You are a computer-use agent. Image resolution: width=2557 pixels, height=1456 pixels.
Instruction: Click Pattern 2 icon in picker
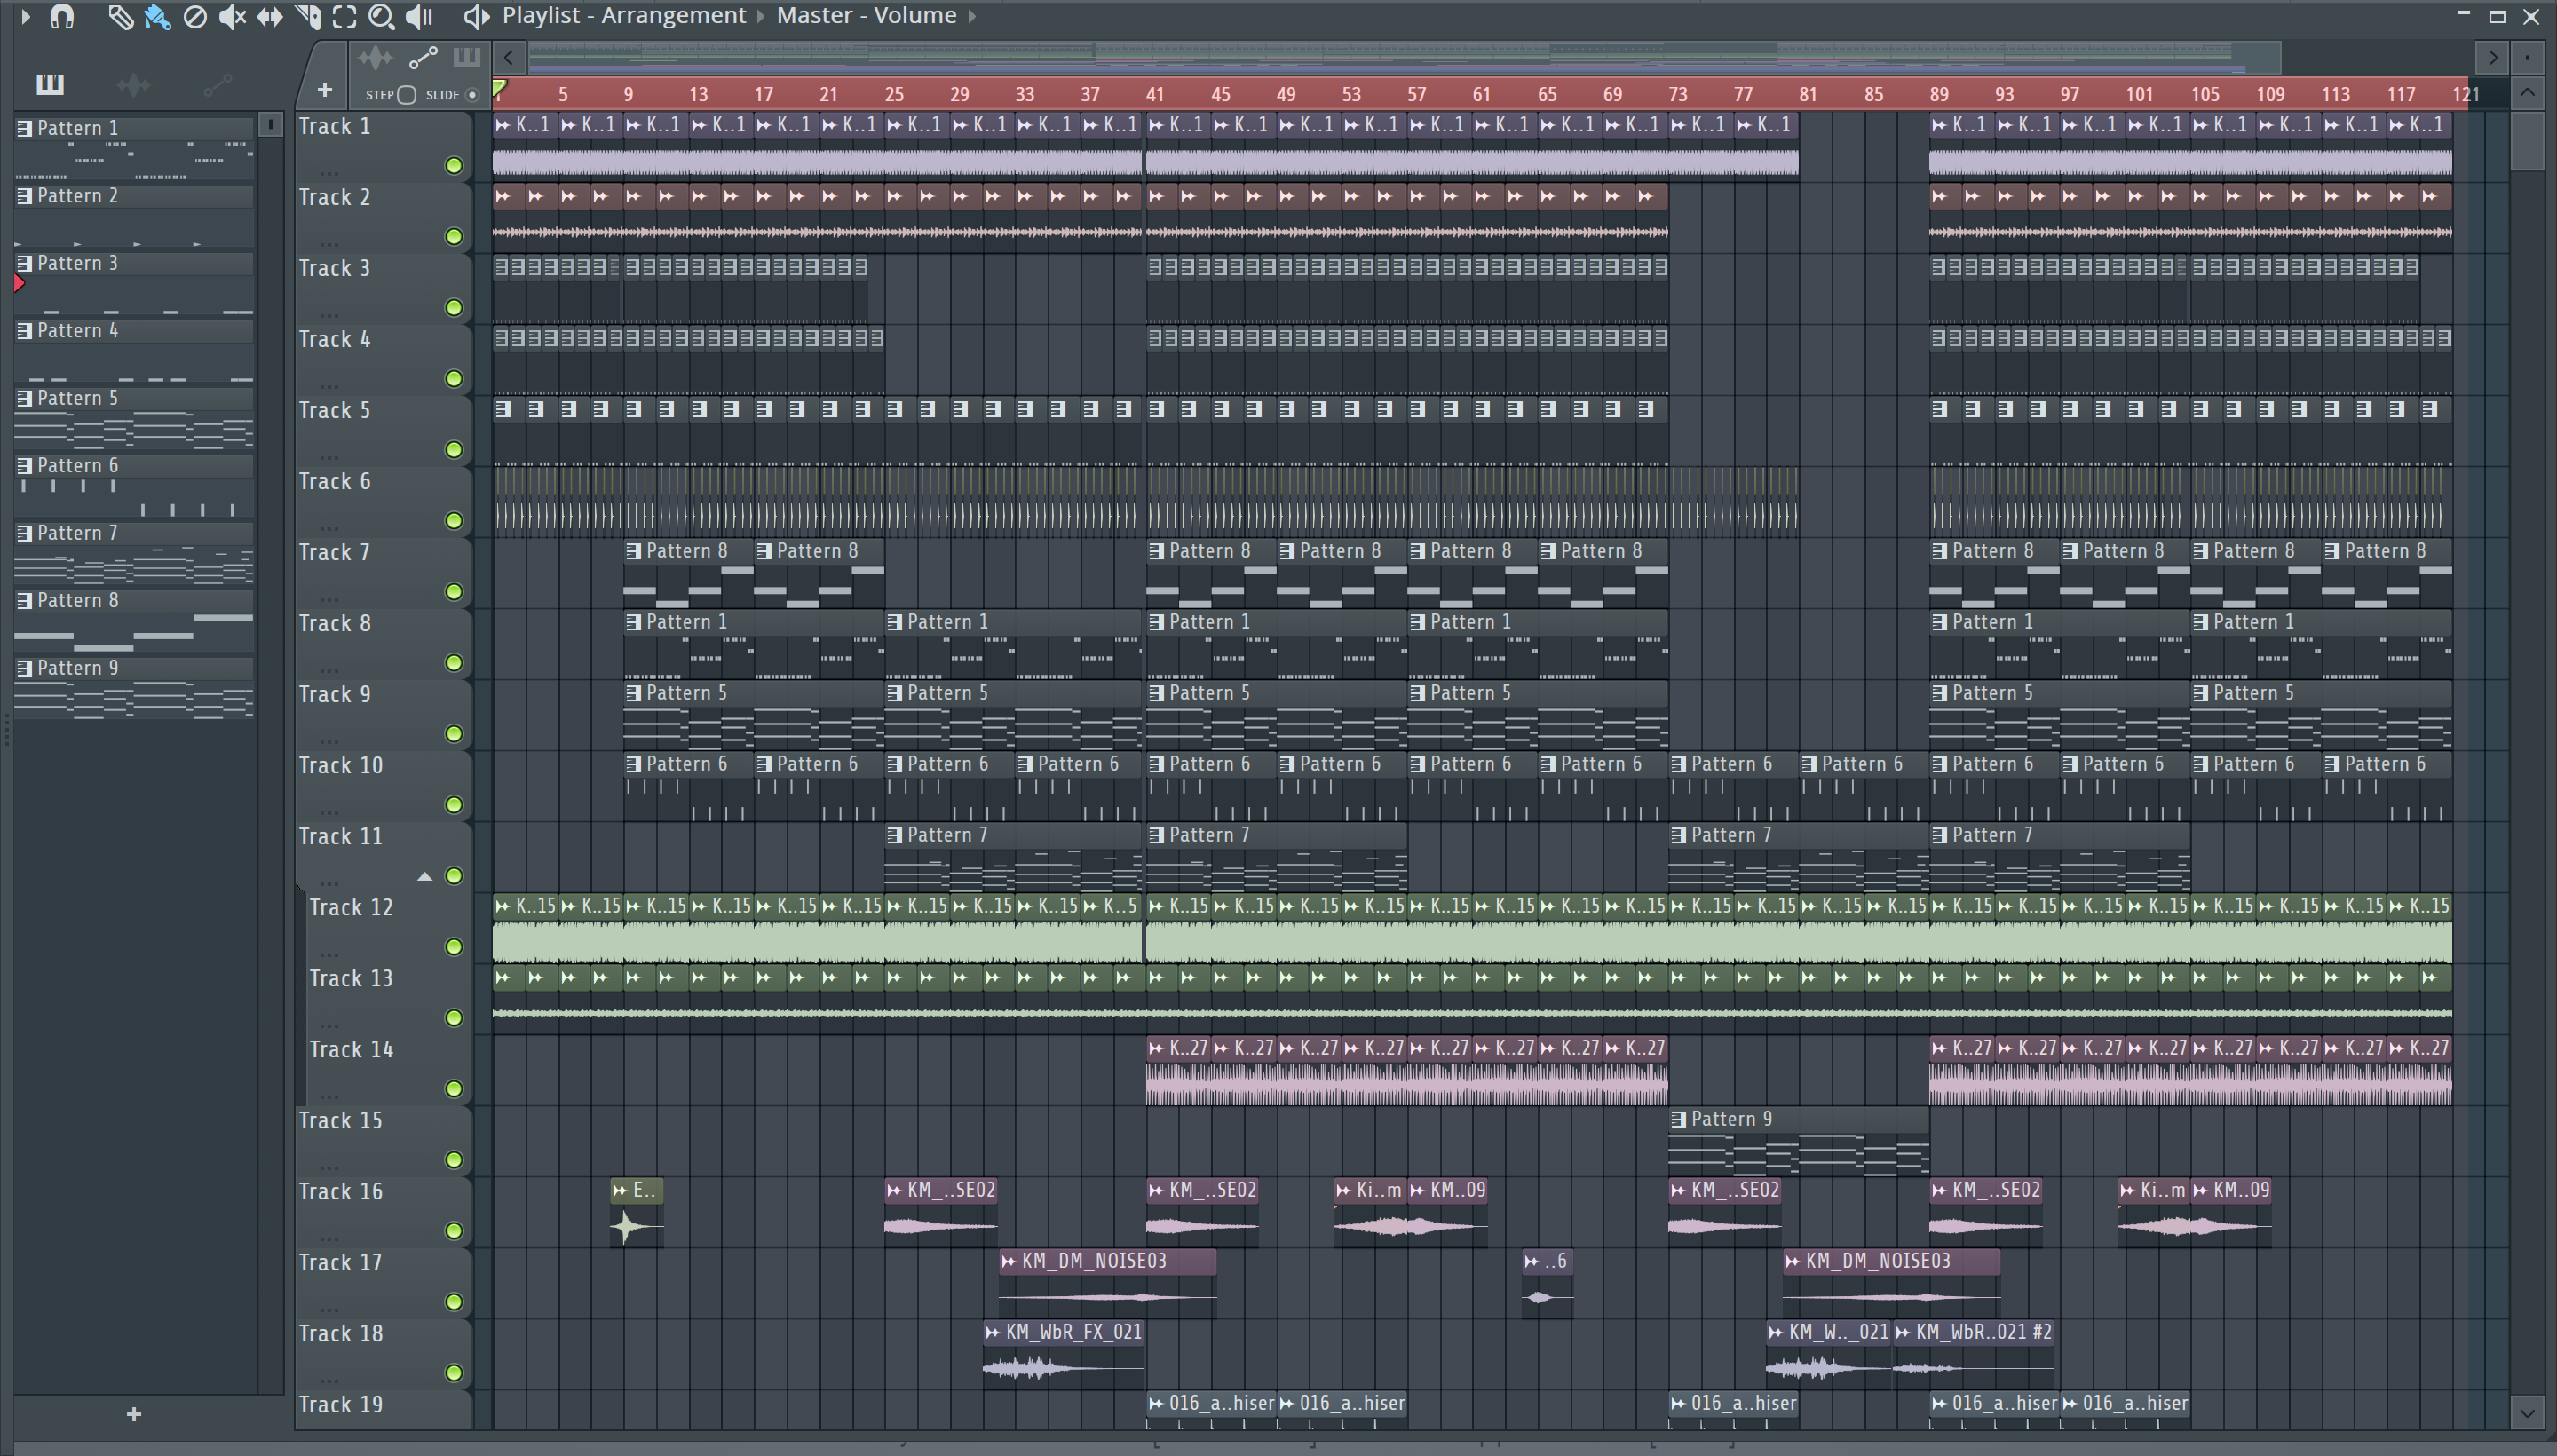pyautogui.click(x=25, y=196)
